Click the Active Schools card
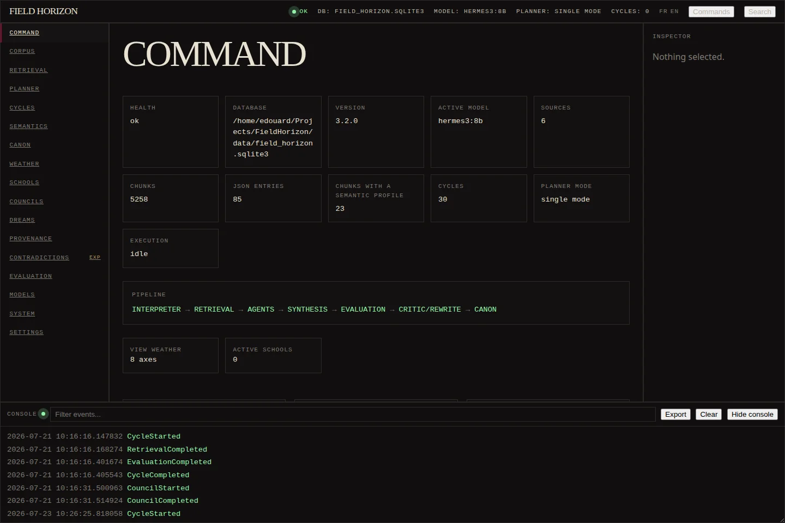This screenshot has height=523, width=785. (x=273, y=355)
